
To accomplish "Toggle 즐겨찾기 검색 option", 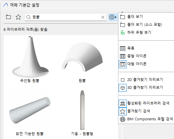I will [146, 111].
